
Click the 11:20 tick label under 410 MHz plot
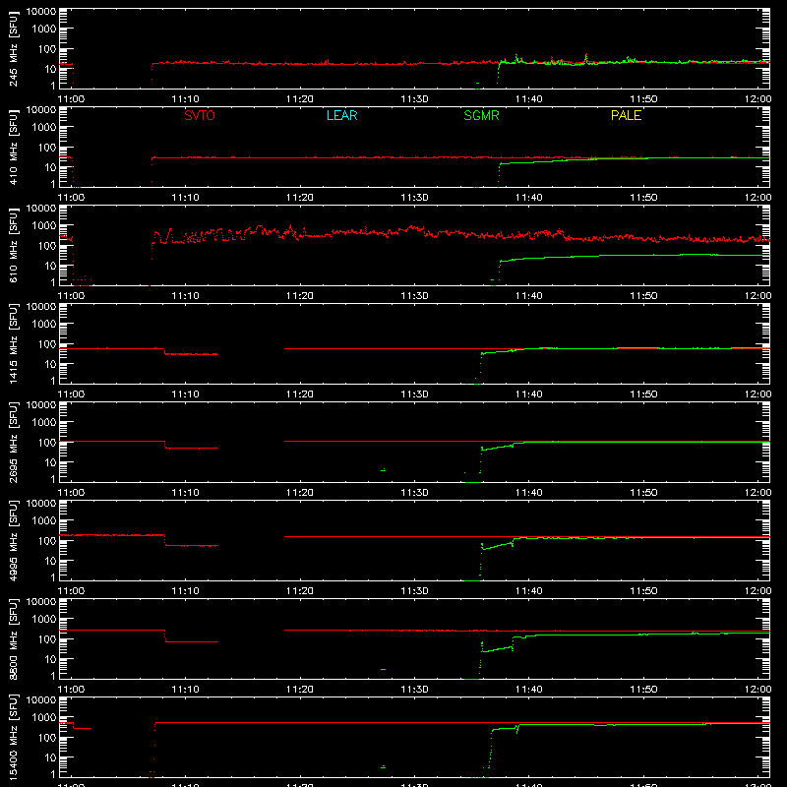[x=300, y=198]
